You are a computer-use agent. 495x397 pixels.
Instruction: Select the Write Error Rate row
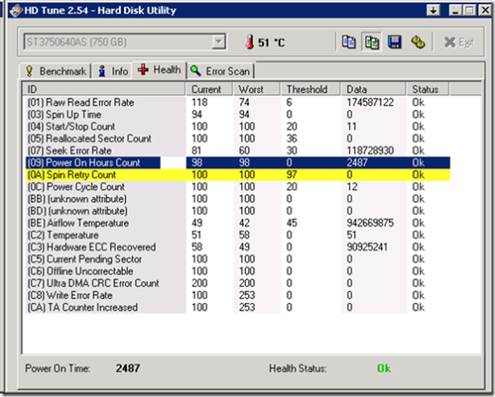click(x=238, y=295)
